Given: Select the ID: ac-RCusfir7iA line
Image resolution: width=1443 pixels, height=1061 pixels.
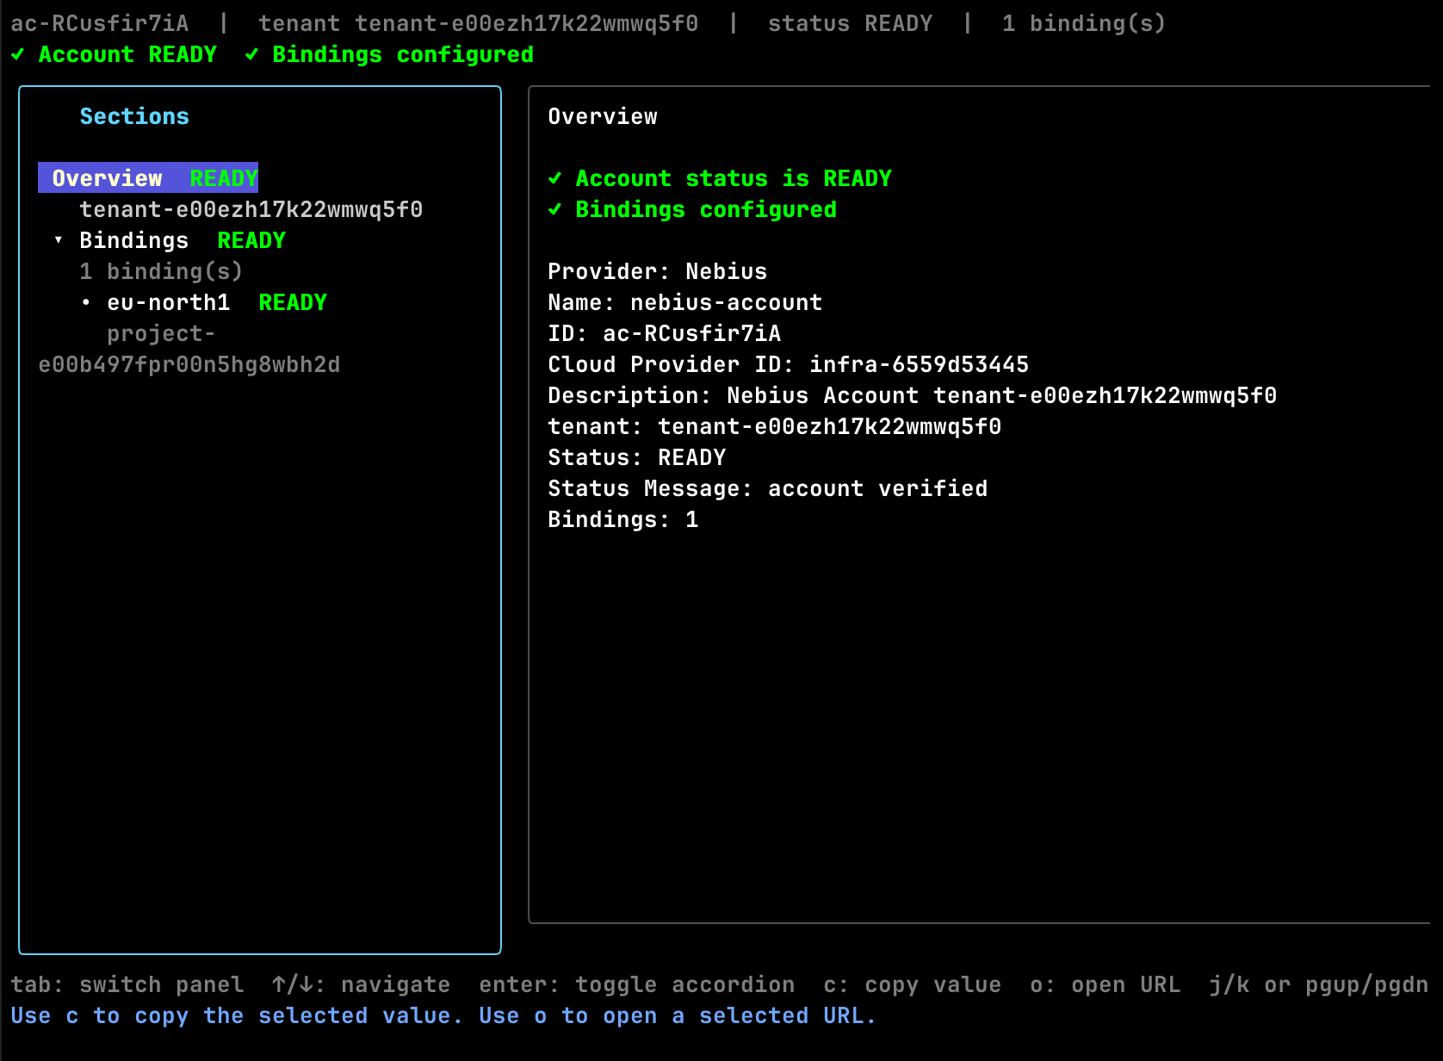Looking at the screenshot, I should 664,333.
